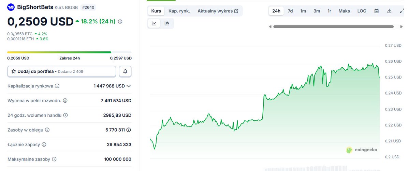Click the 0,27 USD axis label
The image size is (409, 171).
click(x=393, y=46)
